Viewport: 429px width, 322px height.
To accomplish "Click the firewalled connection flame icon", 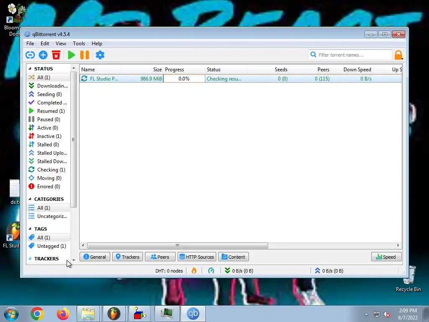I will click(194, 271).
